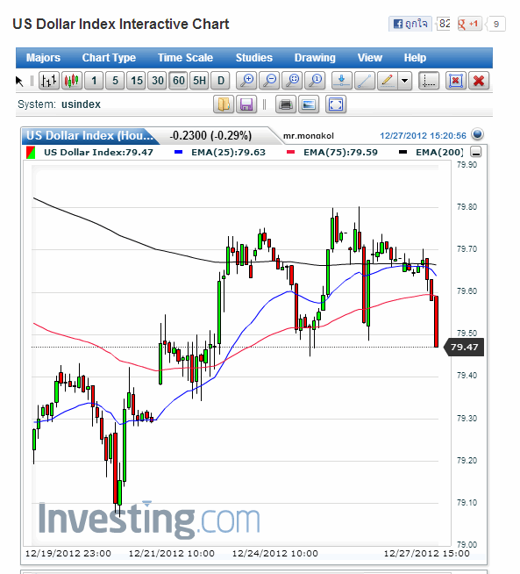Viewport: 520px width, 574px height.
Task: Select the candlestick chart icon
Action: 72,81
